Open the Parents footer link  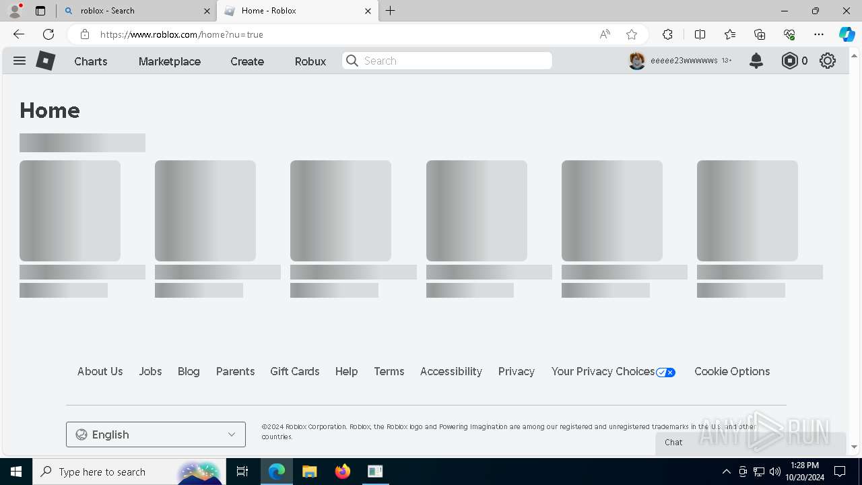[x=235, y=371]
